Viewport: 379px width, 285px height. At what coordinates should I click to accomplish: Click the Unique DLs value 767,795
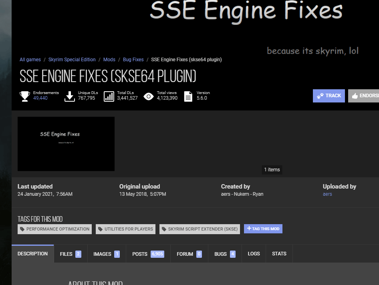[87, 98]
